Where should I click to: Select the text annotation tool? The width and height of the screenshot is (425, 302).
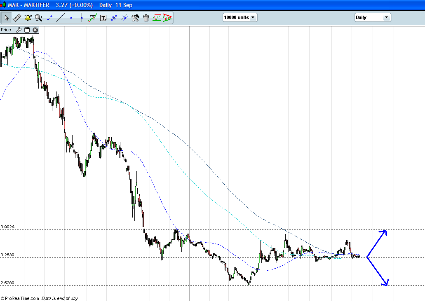point(103,18)
